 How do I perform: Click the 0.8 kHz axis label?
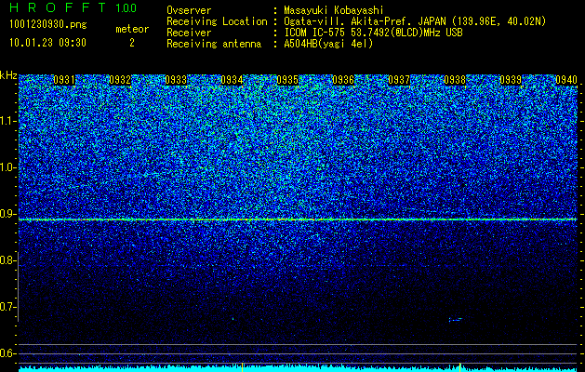coord(7,260)
